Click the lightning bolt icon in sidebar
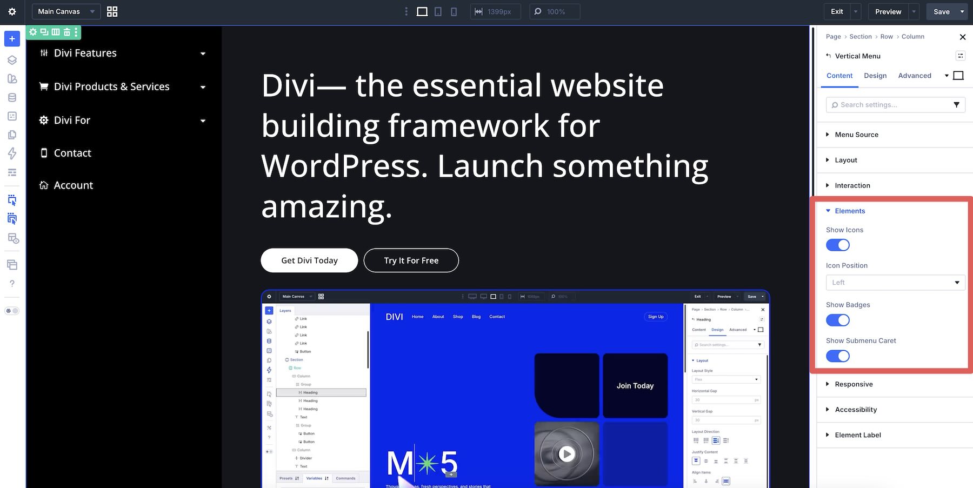This screenshot has height=488, width=973. [12, 153]
